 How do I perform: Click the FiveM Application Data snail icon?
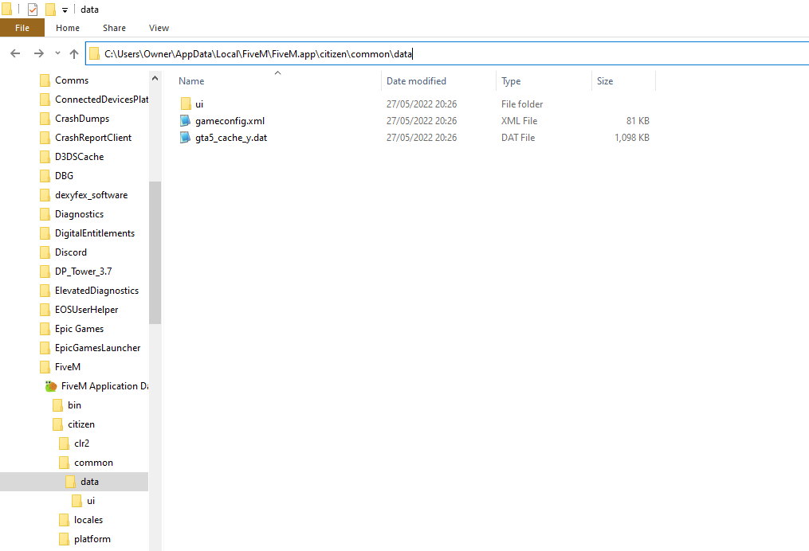click(50, 386)
